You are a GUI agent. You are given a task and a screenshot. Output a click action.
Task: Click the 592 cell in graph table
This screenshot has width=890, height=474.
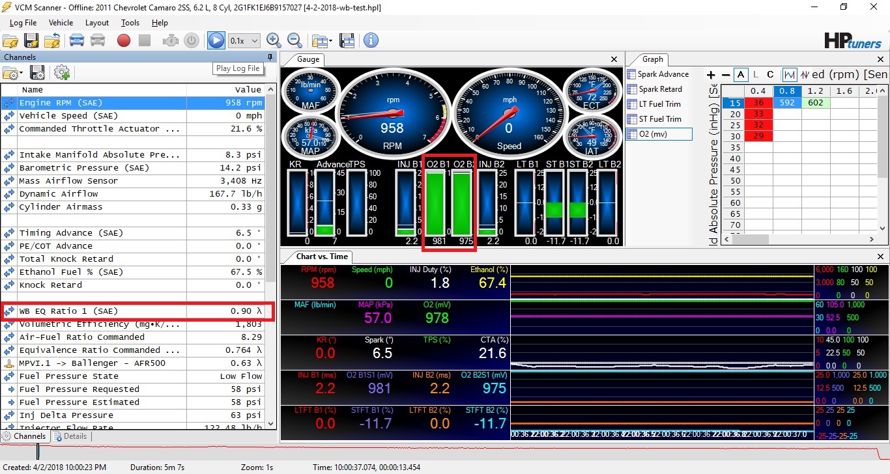click(x=786, y=103)
